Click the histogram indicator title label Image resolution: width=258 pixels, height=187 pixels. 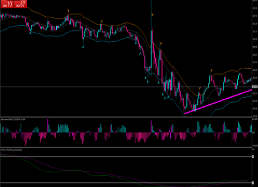[13, 119]
